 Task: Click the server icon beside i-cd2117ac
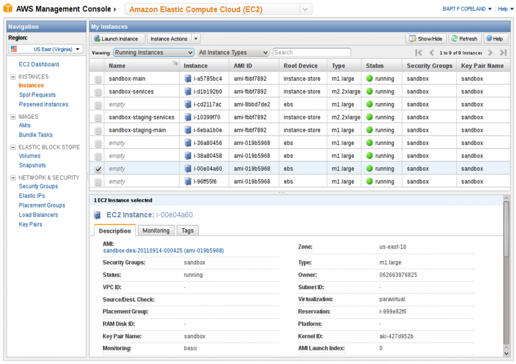188,104
